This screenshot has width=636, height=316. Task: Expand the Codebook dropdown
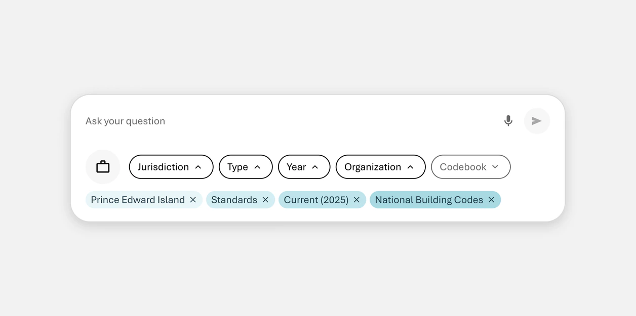click(x=470, y=167)
